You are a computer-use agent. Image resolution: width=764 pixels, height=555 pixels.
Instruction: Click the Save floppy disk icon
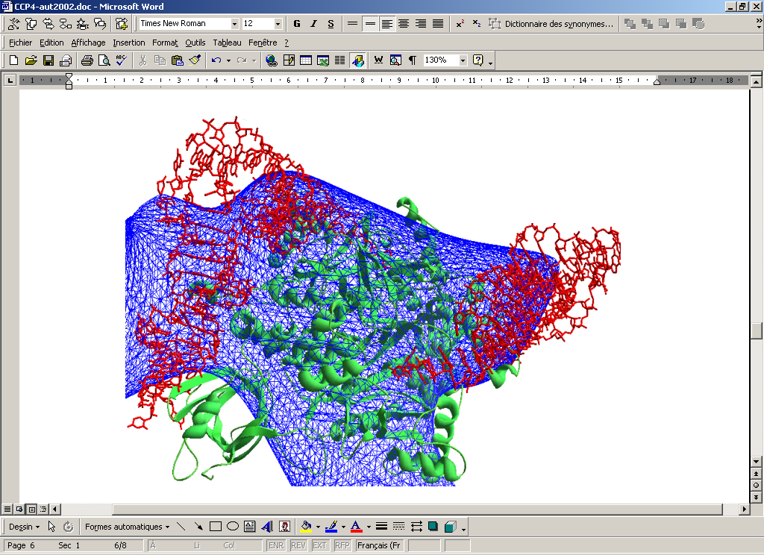(48, 60)
